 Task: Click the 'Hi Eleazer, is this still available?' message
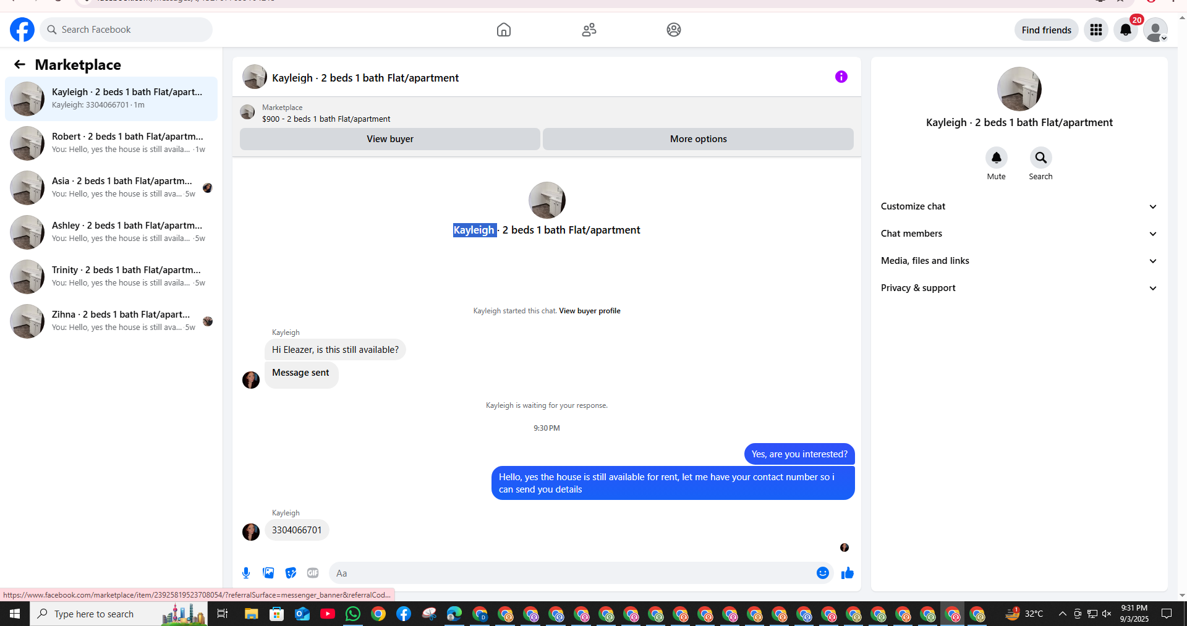pyautogui.click(x=335, y=350)
